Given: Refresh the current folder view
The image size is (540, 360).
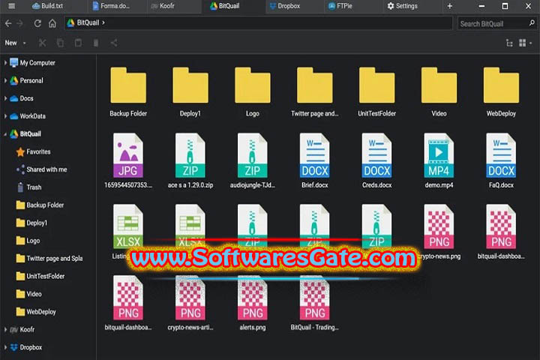Looking at the screenshot, I should click(x=37, y=23).
